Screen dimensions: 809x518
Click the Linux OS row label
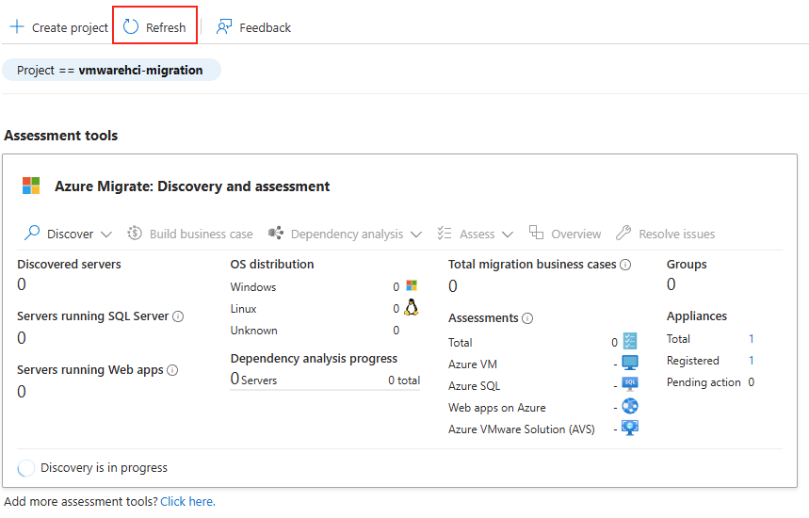coord(244,309)
